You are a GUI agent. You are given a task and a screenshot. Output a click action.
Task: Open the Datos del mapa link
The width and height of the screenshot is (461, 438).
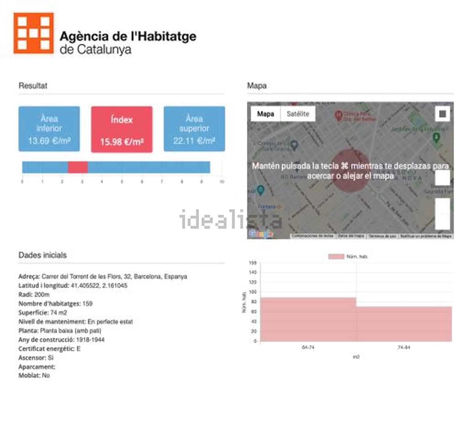click(x=351, y=236)
